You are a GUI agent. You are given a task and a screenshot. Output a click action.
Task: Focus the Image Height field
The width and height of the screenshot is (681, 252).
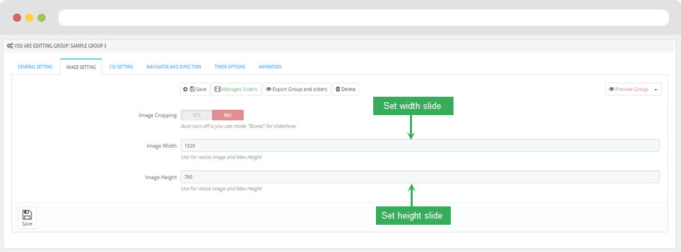coord(420,177)
